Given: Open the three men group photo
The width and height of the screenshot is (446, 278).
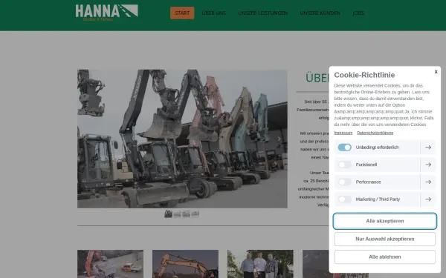Looking at the screenshot, I should point(260,264).
